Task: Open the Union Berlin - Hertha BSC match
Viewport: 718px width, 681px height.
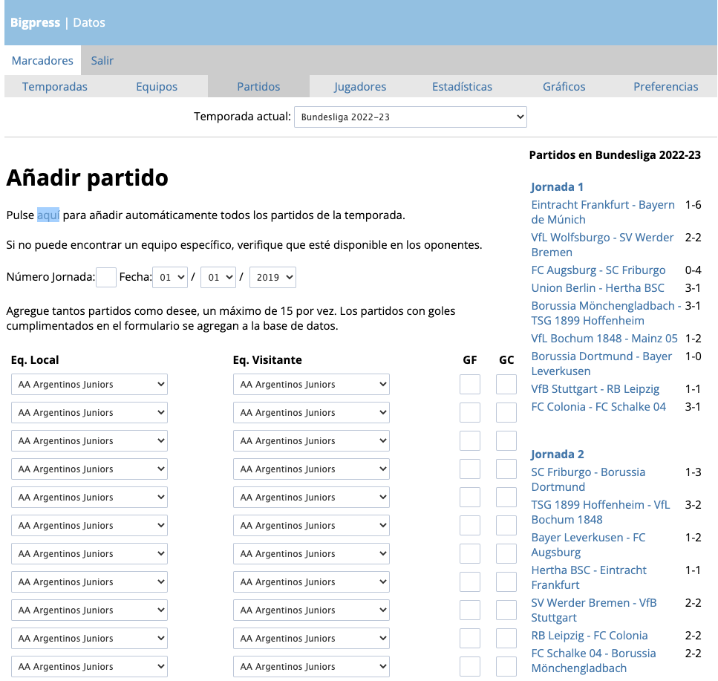Action: (x=598, y=288)
